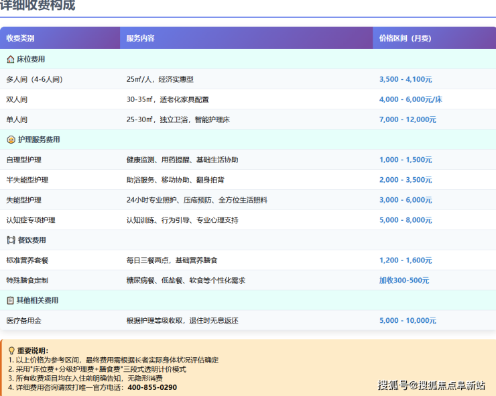Click the 半失能型护理 description 助浴服务
The width and height of the screenshot is (496, 396).
coord(140,180)
